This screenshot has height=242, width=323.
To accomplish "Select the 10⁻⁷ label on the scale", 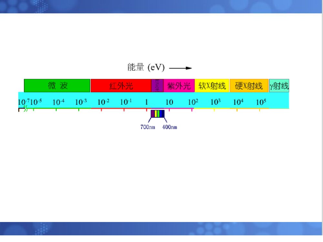I will click(24, 101).
